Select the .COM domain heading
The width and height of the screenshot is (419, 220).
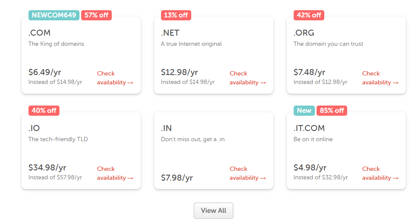(x=40, y=33)
